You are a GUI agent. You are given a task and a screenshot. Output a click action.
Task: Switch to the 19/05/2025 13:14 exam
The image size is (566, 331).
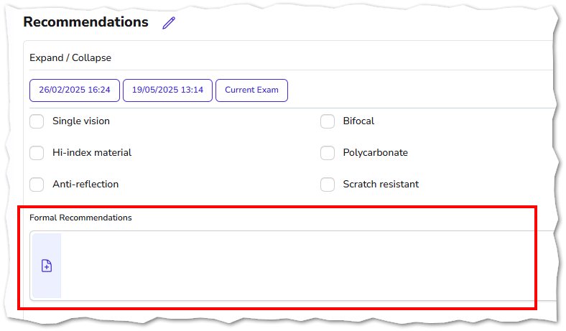click(x=167, y=90)
